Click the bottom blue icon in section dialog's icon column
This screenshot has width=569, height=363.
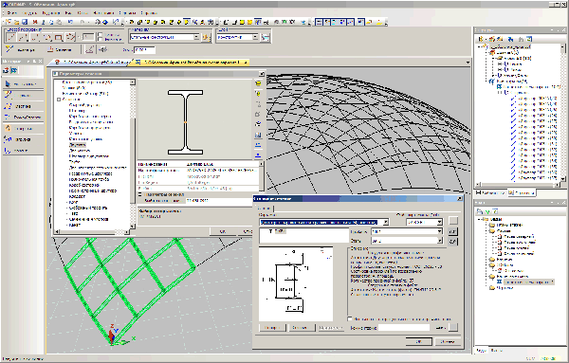[258, 155]
